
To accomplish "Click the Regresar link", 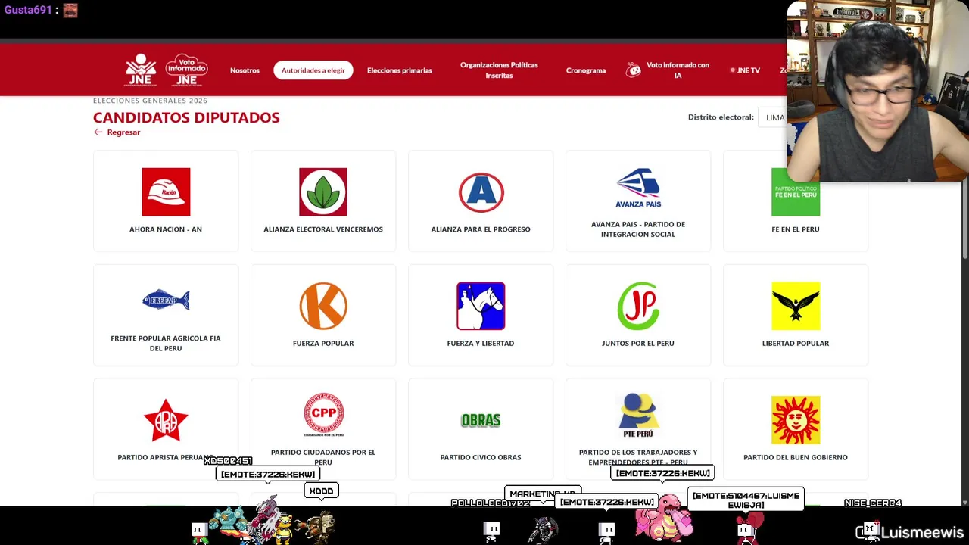I will click(123, 132).
